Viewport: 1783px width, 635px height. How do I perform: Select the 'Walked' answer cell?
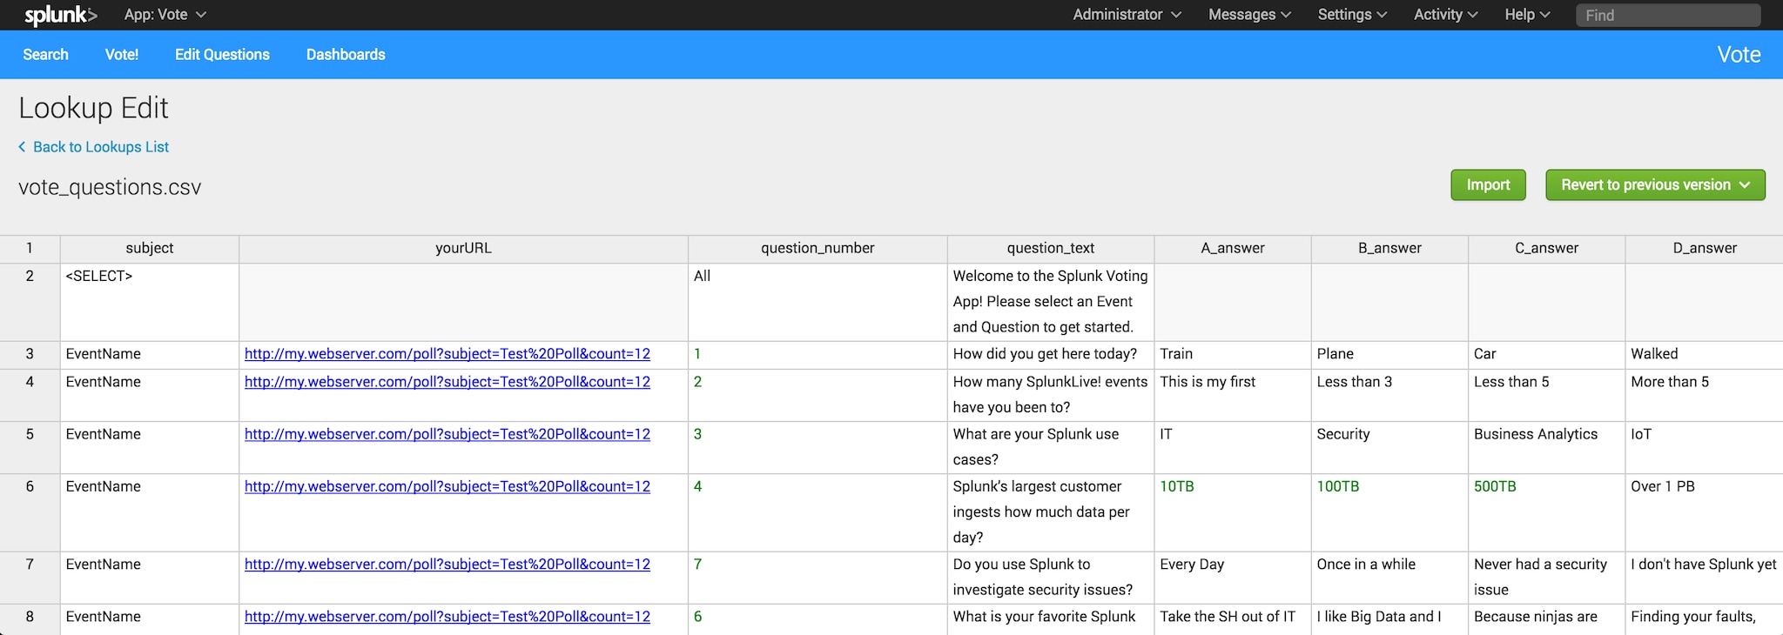click(x=1704, y=355)
